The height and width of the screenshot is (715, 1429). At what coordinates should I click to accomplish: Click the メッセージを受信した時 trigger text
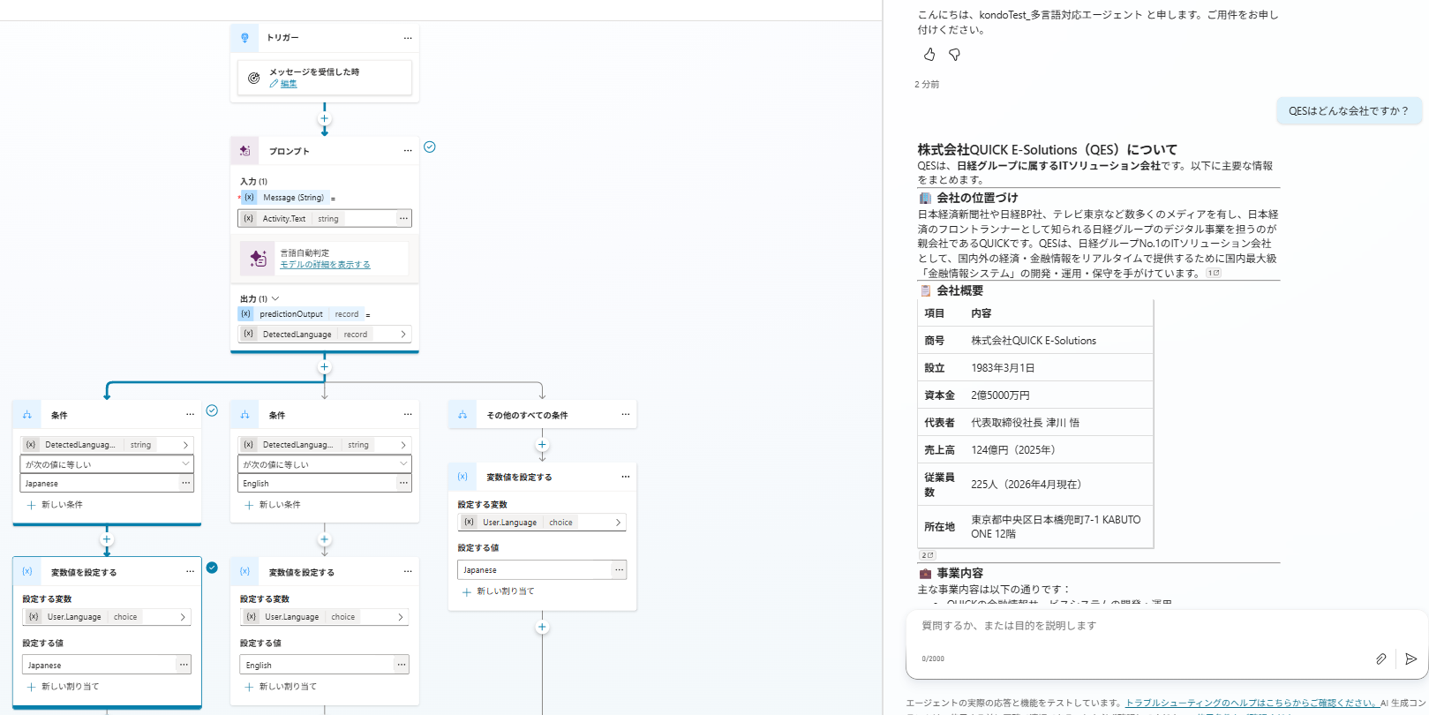[314, 72]
